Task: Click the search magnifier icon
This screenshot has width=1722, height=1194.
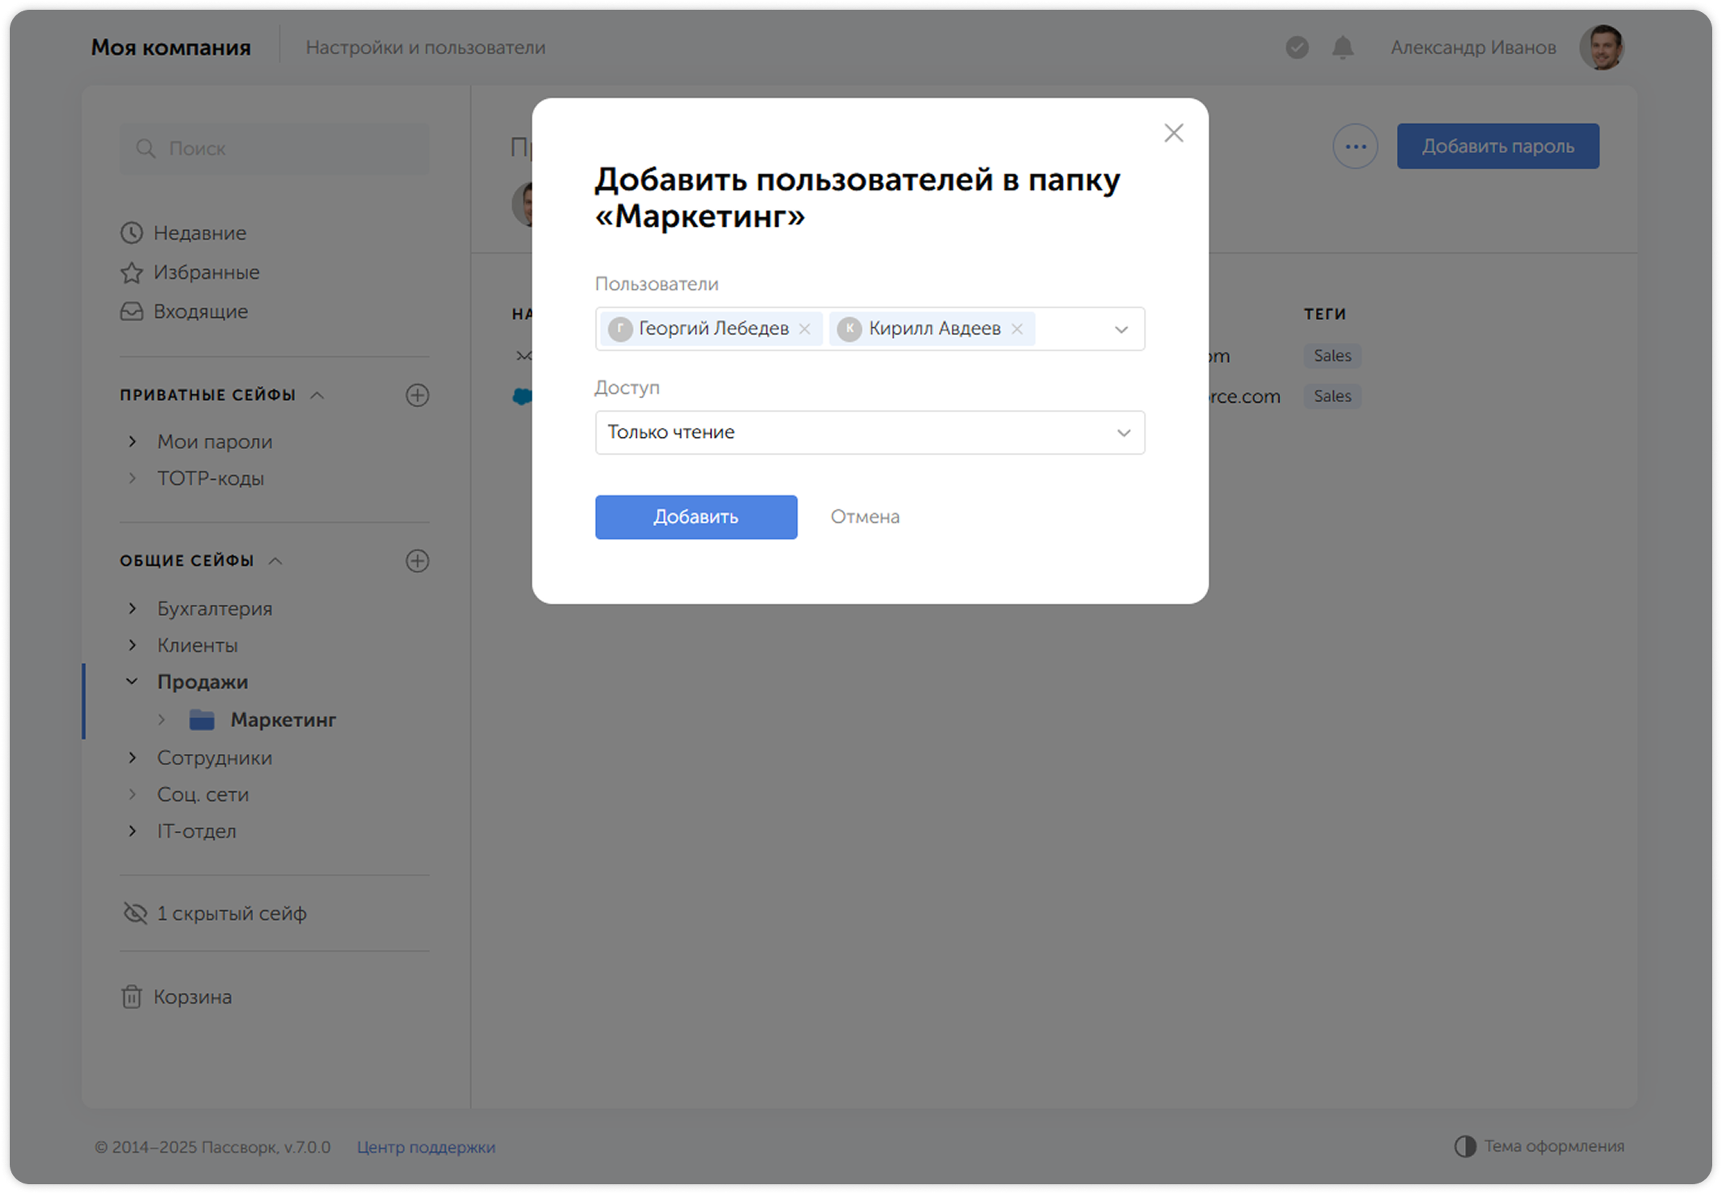Action: (145, 148)
